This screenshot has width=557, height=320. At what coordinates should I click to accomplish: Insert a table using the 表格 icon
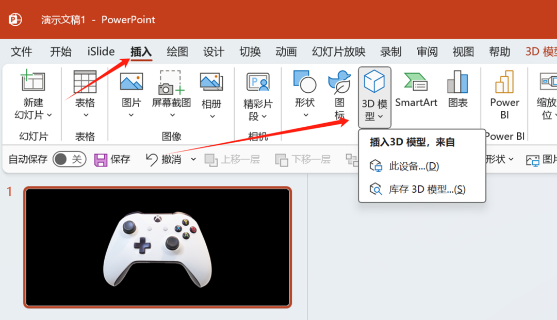coord(85,81)
